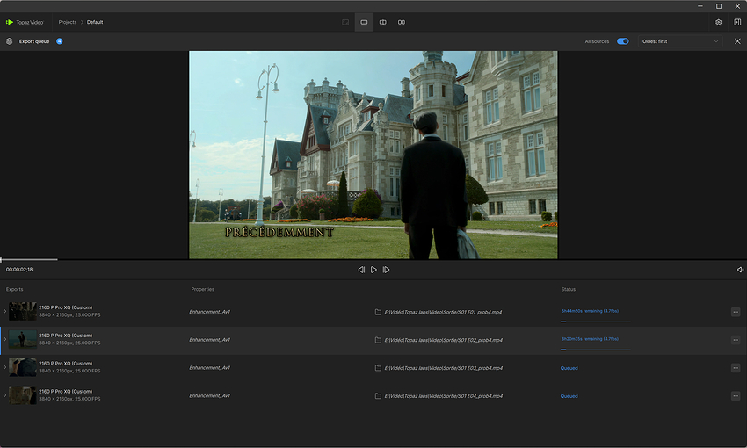The height and width of the screenshot is (448, 747).
Task: Click the Exports column header
Action: coord(14,290)
